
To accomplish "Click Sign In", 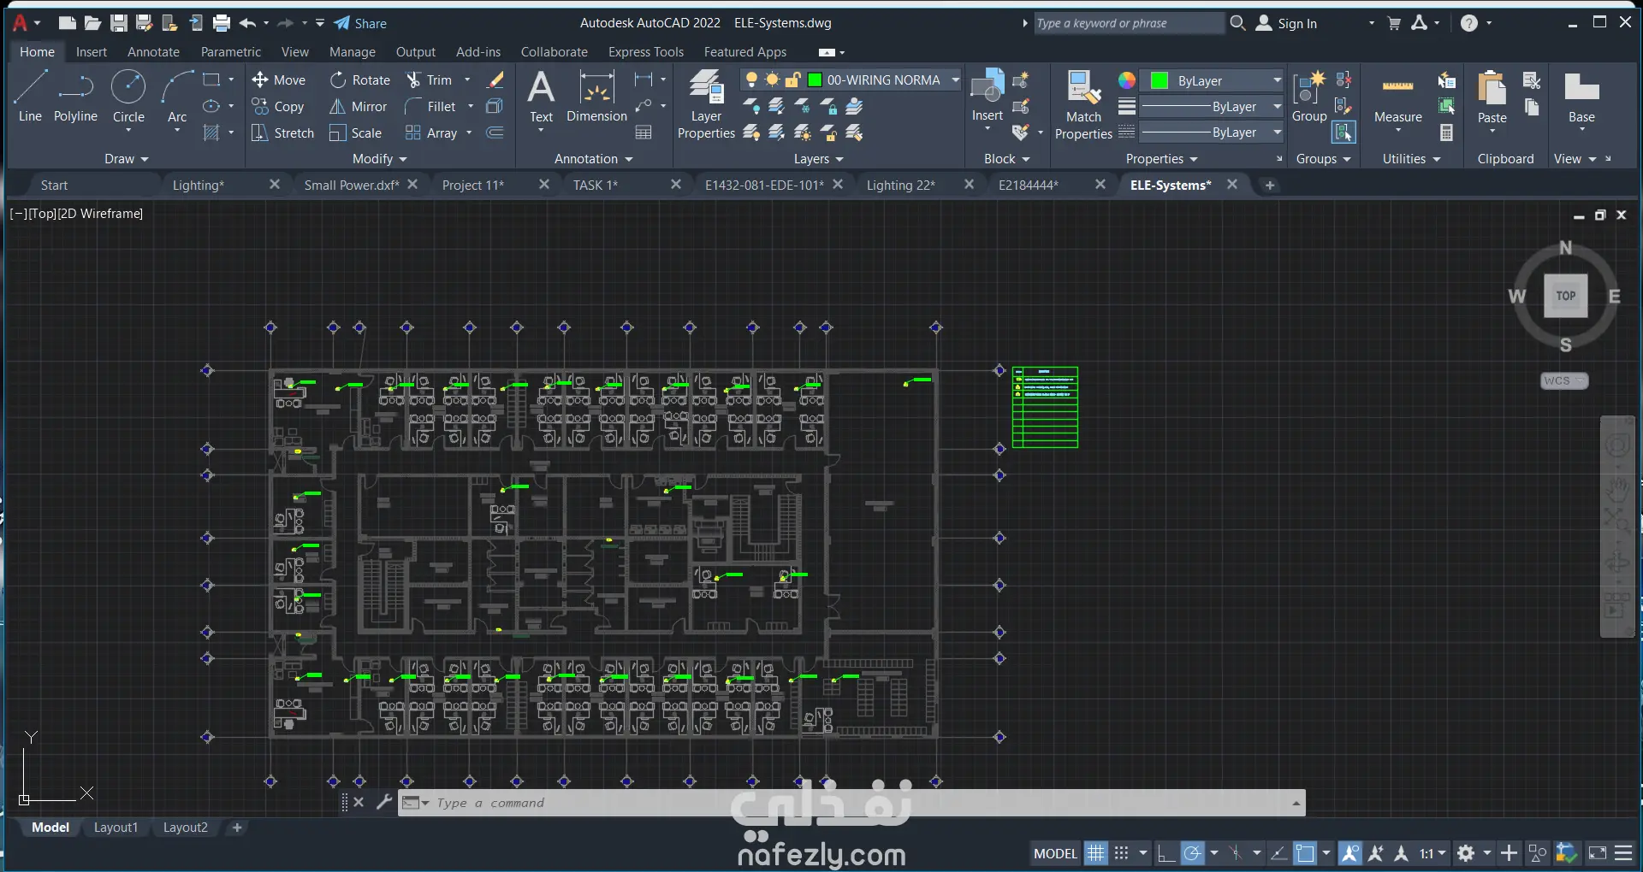I will (x=1296, y=24).
